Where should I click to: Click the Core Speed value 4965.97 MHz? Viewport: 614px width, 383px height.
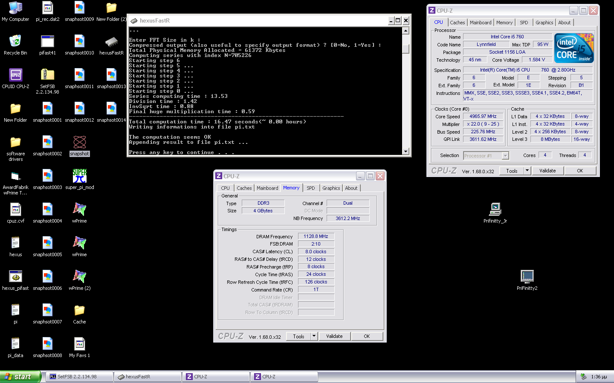tap(483, 116)
